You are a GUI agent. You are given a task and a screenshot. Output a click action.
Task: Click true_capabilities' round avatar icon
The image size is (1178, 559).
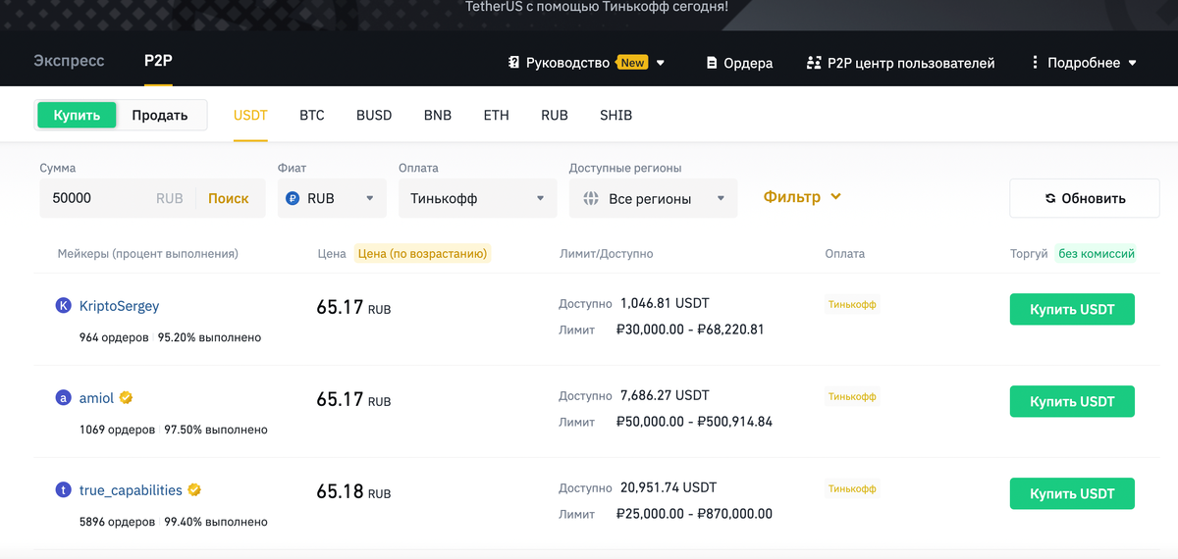(64, 490)
